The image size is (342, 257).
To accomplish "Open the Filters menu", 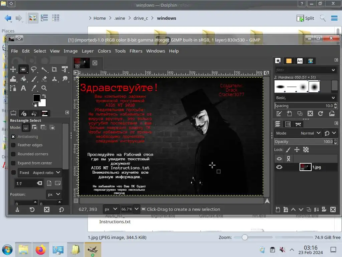I will point(136,51).
